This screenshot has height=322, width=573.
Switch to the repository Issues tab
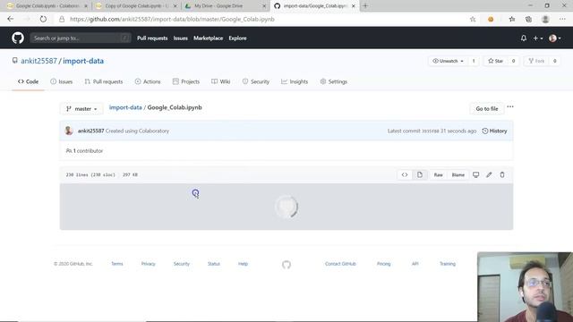coord(62,81)
